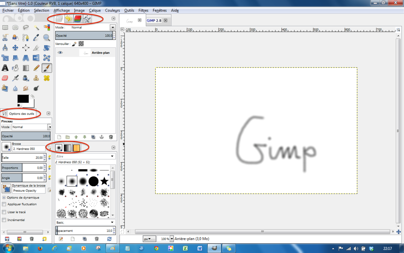Toggle lock alpha channel checkerboard icon
This screenshot has width=404, height=253.
(x=81, y=44)
